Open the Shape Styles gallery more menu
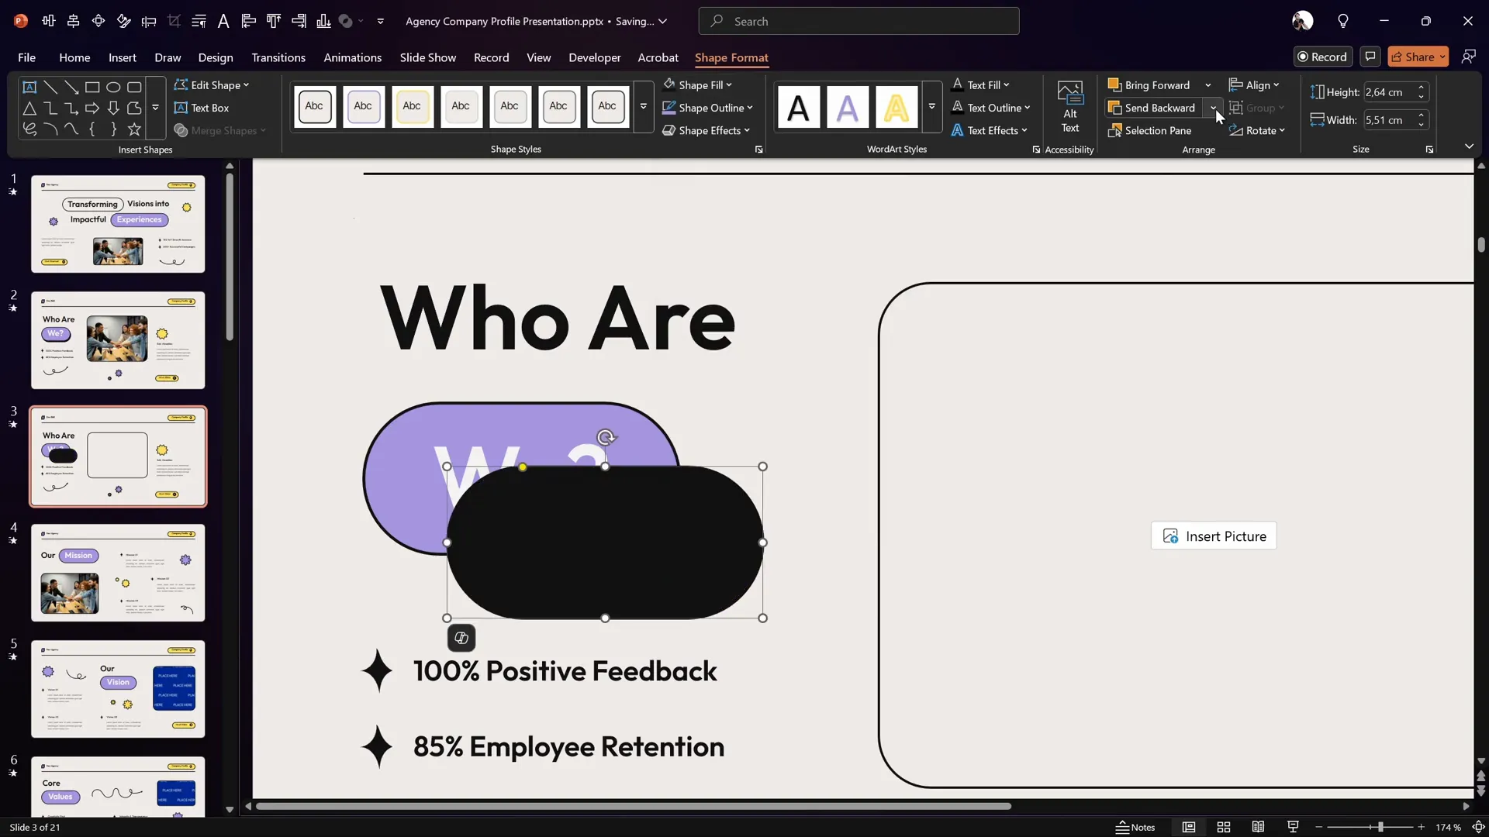 pyautogui.click(x=644, y=107)
